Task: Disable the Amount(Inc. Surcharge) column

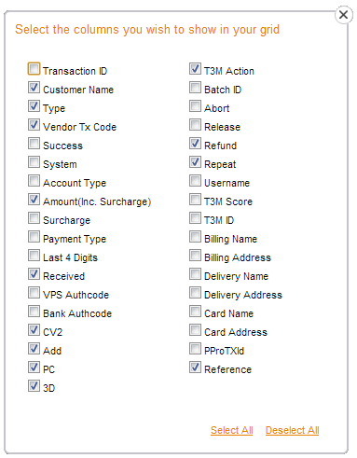Action: 34,200
